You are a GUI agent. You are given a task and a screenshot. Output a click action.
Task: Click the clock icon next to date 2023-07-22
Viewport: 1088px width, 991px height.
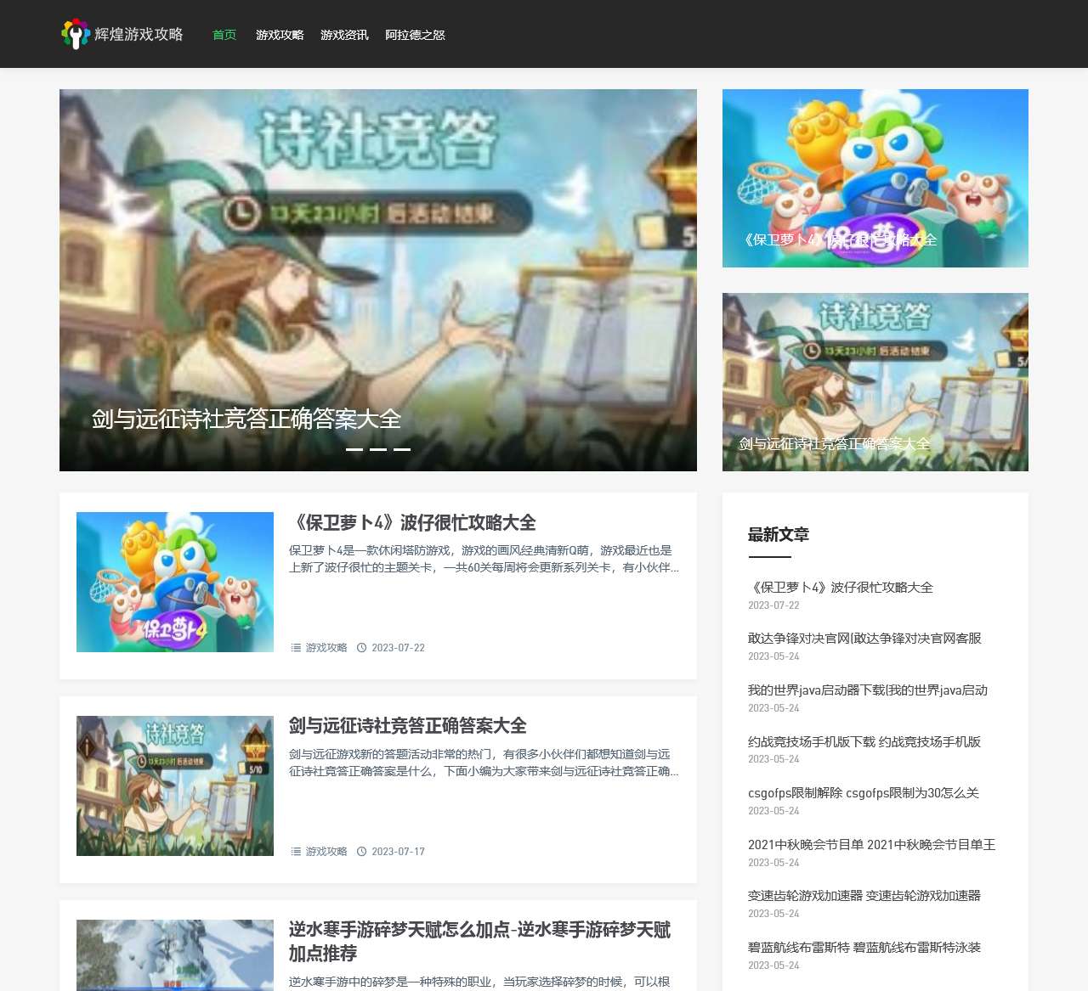point(362,647)
